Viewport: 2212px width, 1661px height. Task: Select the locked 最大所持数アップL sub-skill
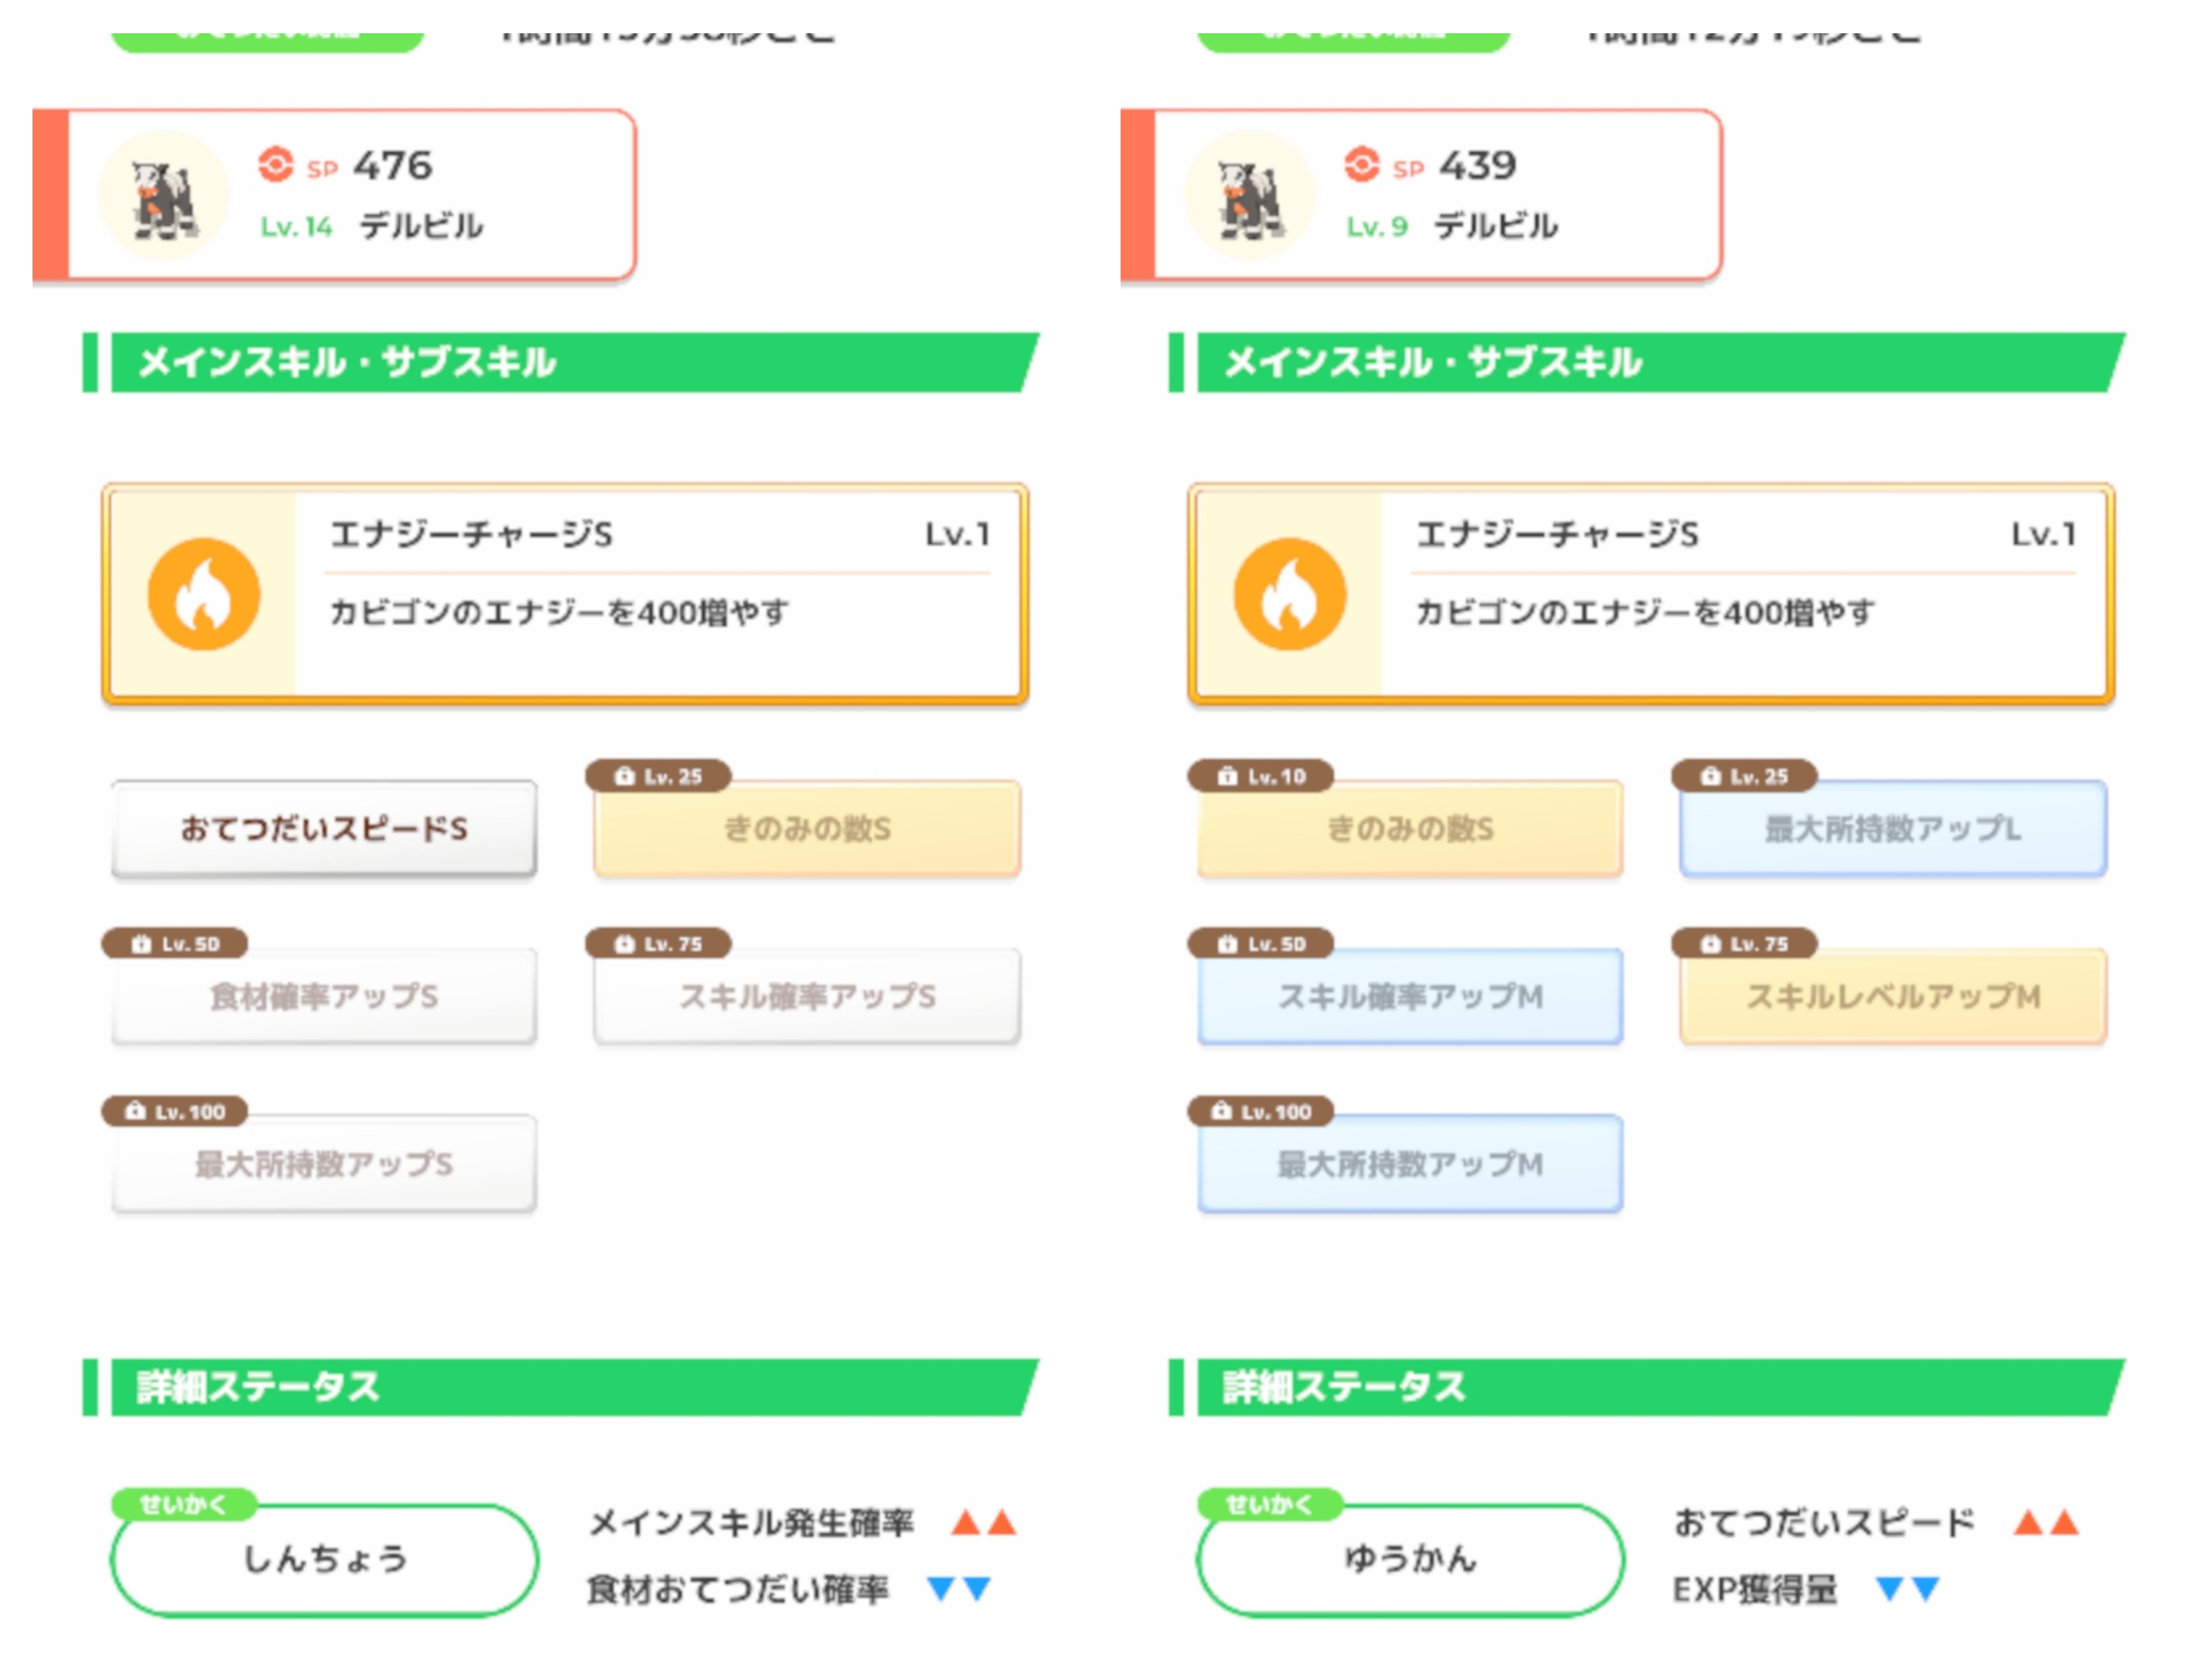[1893, 828]
